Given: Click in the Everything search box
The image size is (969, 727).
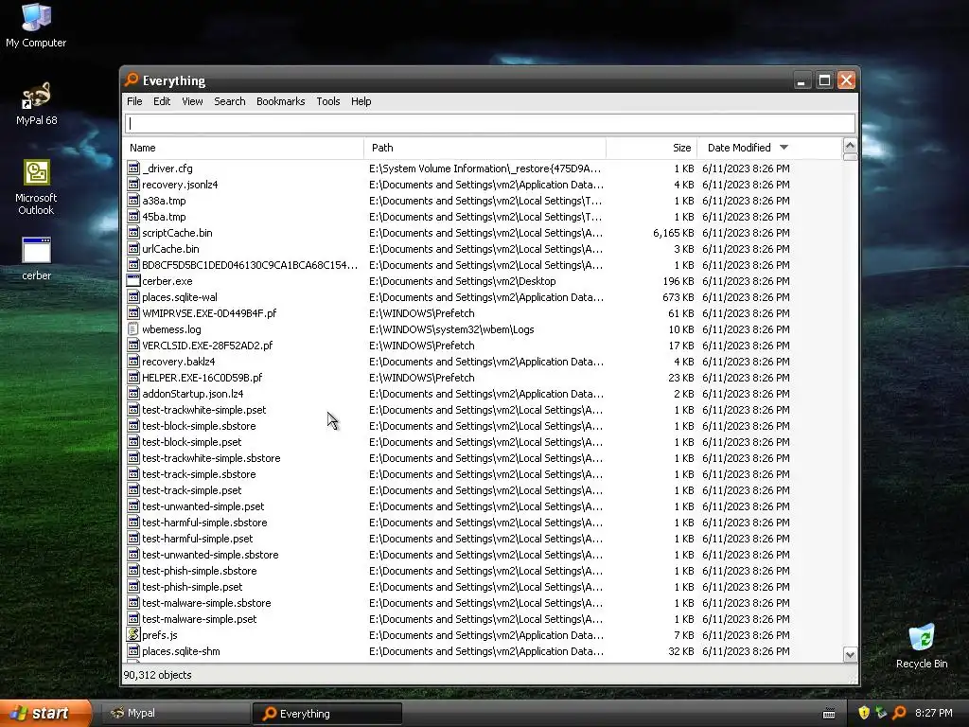Looking at the screenshot, I should pos(490,123).
